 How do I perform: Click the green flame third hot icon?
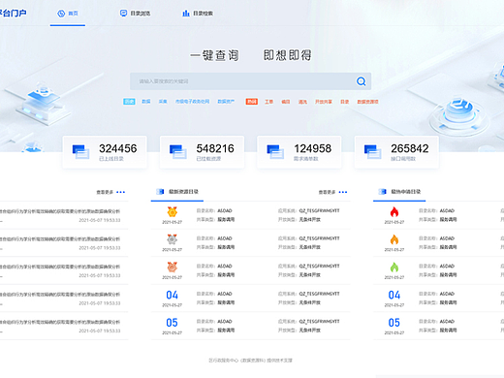(394, 267)
